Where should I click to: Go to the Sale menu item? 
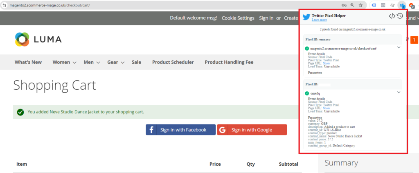pos(136,62)
